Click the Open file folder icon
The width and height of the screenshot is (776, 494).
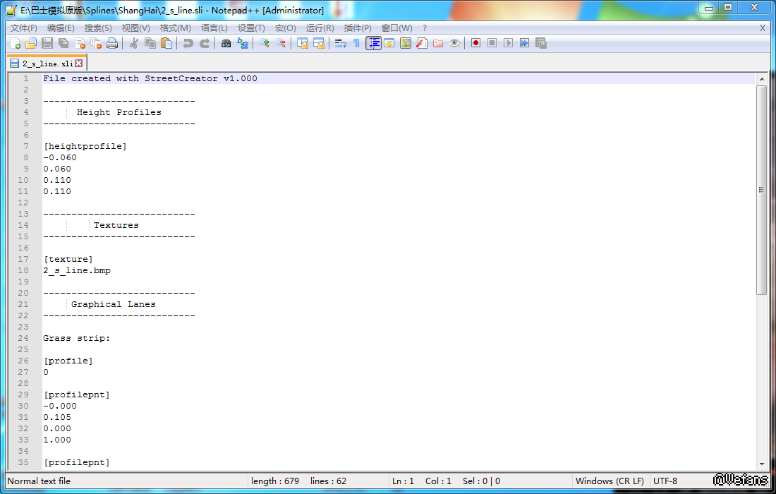coord(31,44)
